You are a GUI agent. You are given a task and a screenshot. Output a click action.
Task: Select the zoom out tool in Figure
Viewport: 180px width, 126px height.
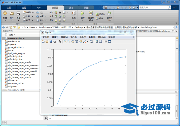coord(69,42)
